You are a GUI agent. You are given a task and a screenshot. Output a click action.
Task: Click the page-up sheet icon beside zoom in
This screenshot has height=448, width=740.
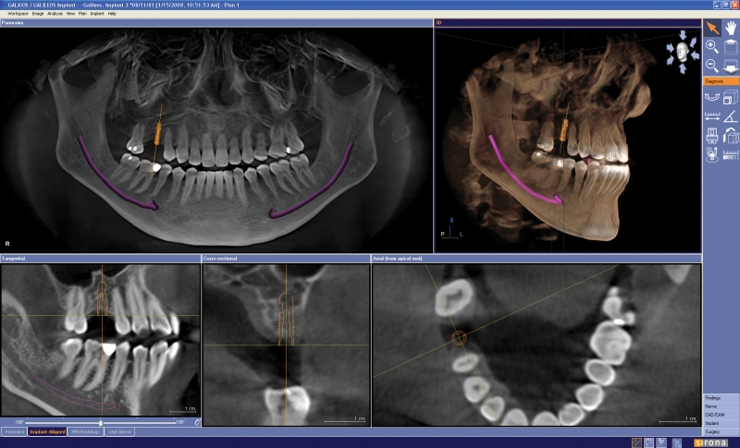(x=731, y=46)
